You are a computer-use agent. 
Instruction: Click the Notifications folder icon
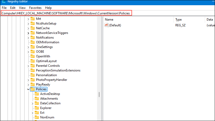click(33, 37)
